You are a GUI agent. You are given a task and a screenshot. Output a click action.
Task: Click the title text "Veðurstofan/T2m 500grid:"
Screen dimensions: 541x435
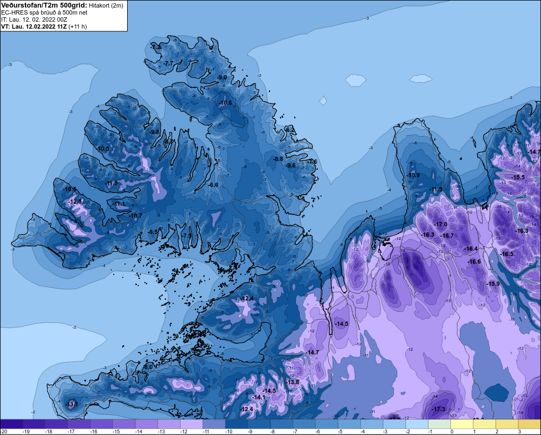pyautogui.click(x=44, y=5)
